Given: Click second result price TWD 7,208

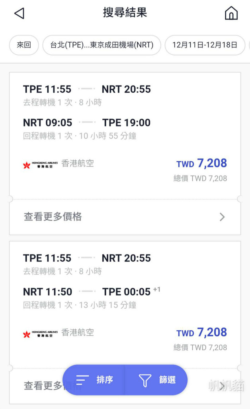Looking at the screenshot, I should click(x=202, y=333).
